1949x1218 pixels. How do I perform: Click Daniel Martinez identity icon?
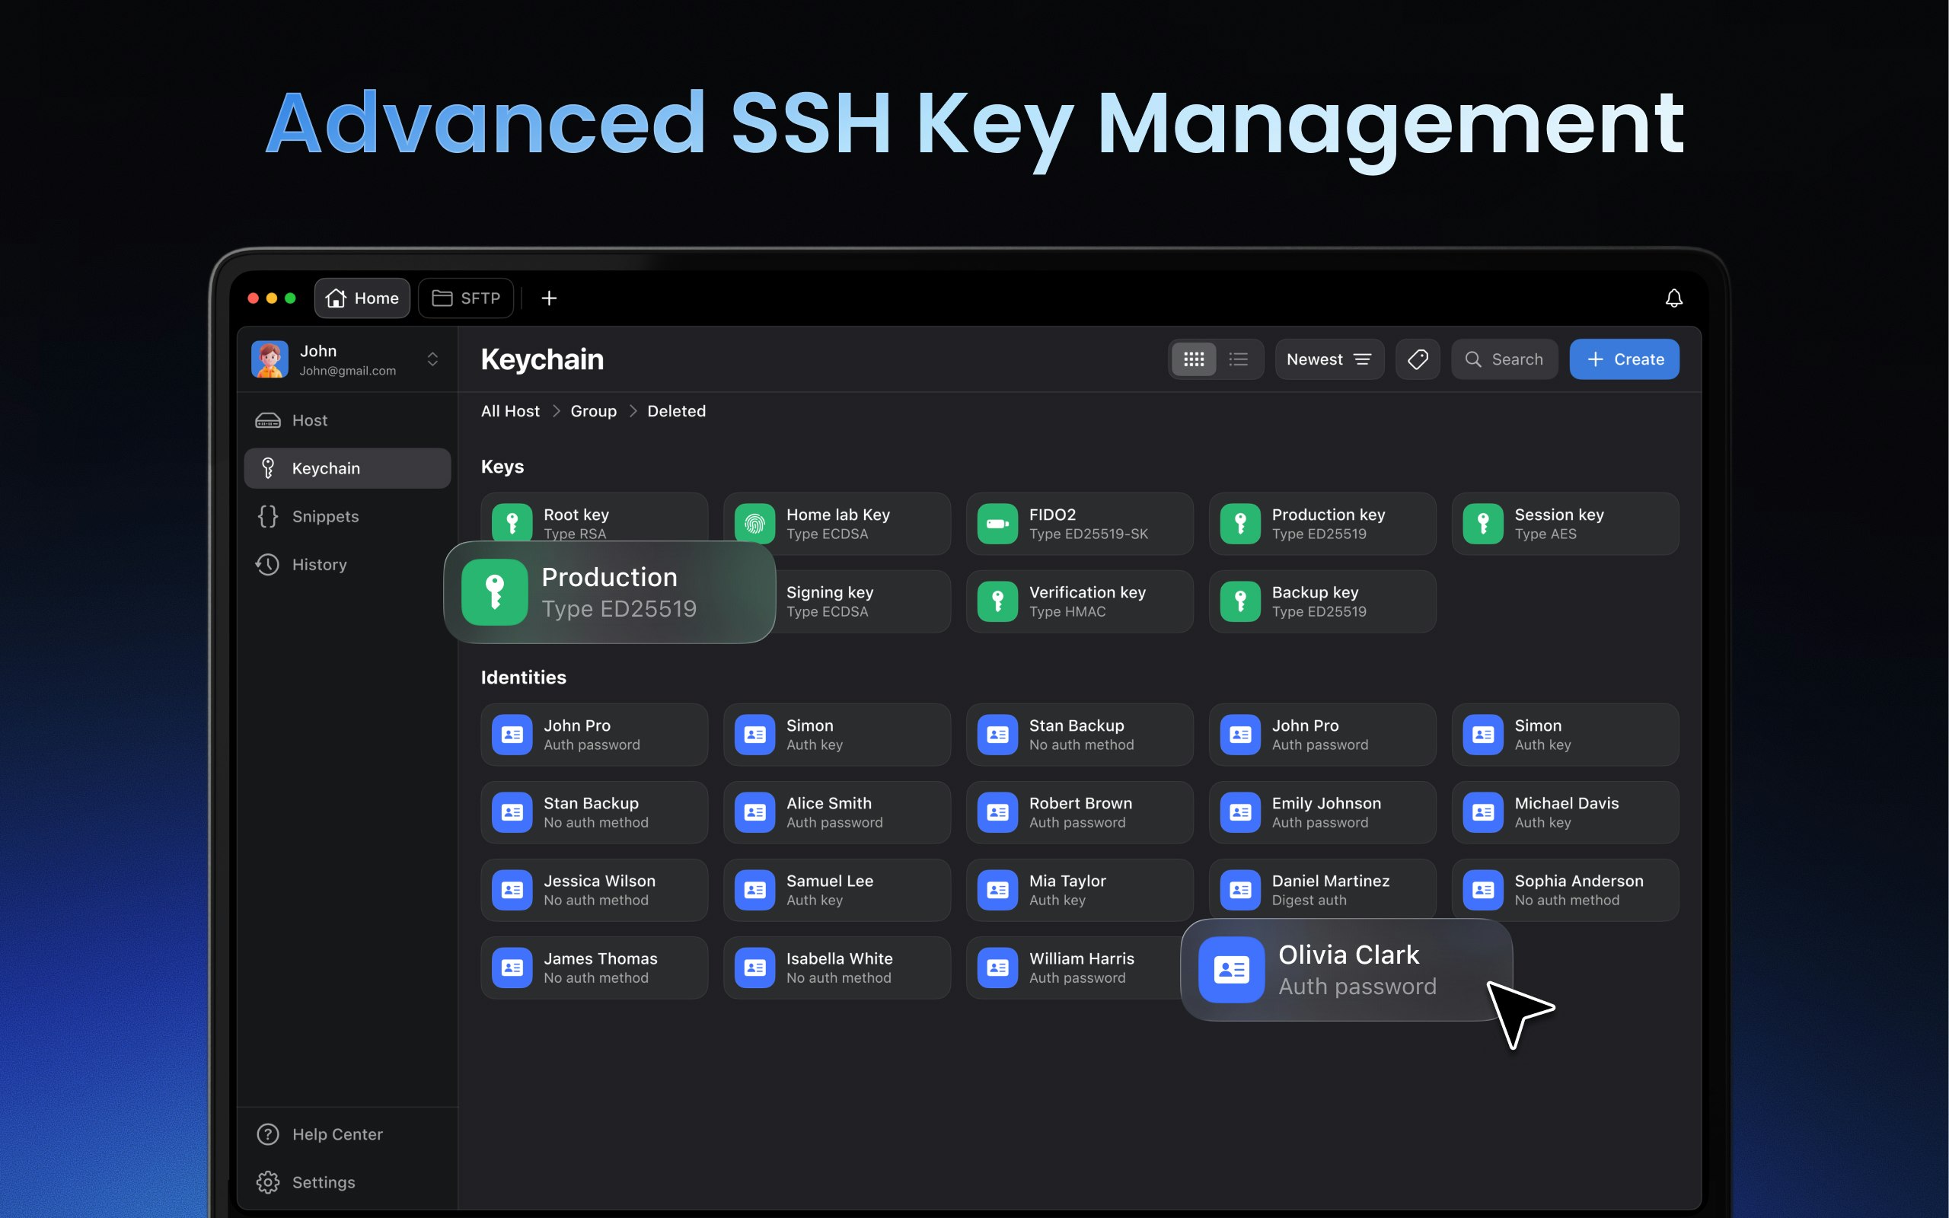pyautogui.click(x=1240, y=890)
